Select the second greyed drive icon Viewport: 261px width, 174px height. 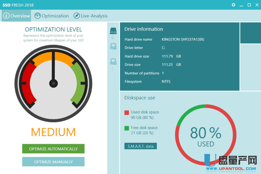(113, 47)
